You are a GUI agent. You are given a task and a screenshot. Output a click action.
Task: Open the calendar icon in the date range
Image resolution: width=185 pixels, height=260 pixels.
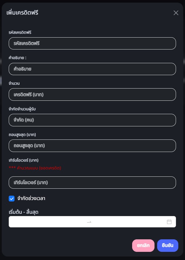pyautogui.click(x=169, y=222)
